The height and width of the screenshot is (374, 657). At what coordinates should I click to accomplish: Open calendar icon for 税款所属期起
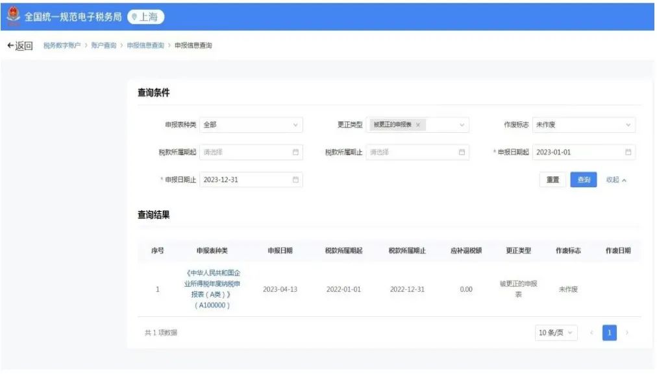(295, 152)
